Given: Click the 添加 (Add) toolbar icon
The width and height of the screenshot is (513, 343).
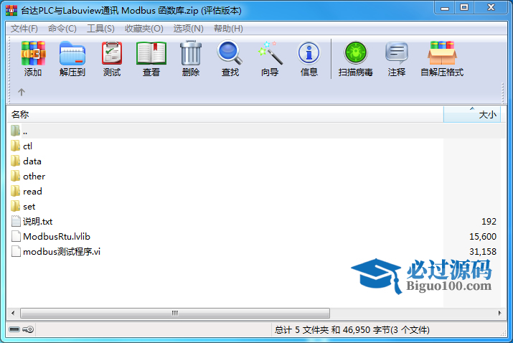Looking at the screenshot, I should point(33,53).
